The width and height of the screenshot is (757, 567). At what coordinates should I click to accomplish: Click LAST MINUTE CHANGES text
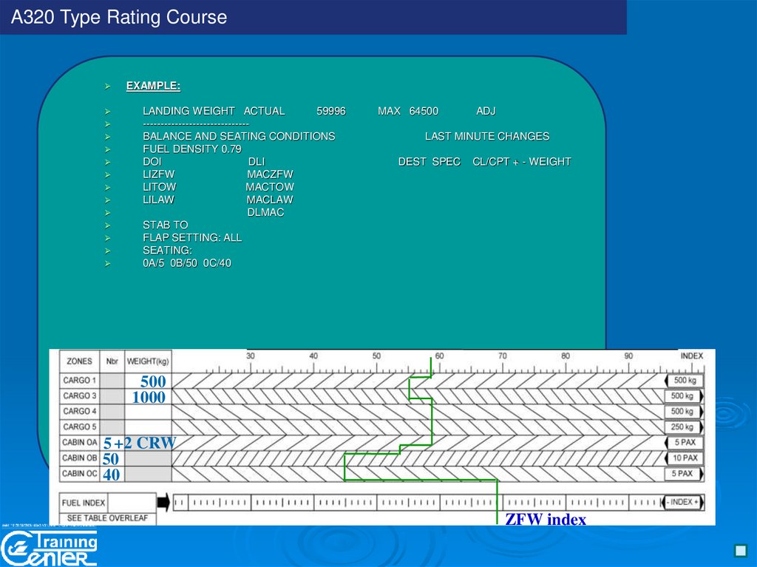487,136
